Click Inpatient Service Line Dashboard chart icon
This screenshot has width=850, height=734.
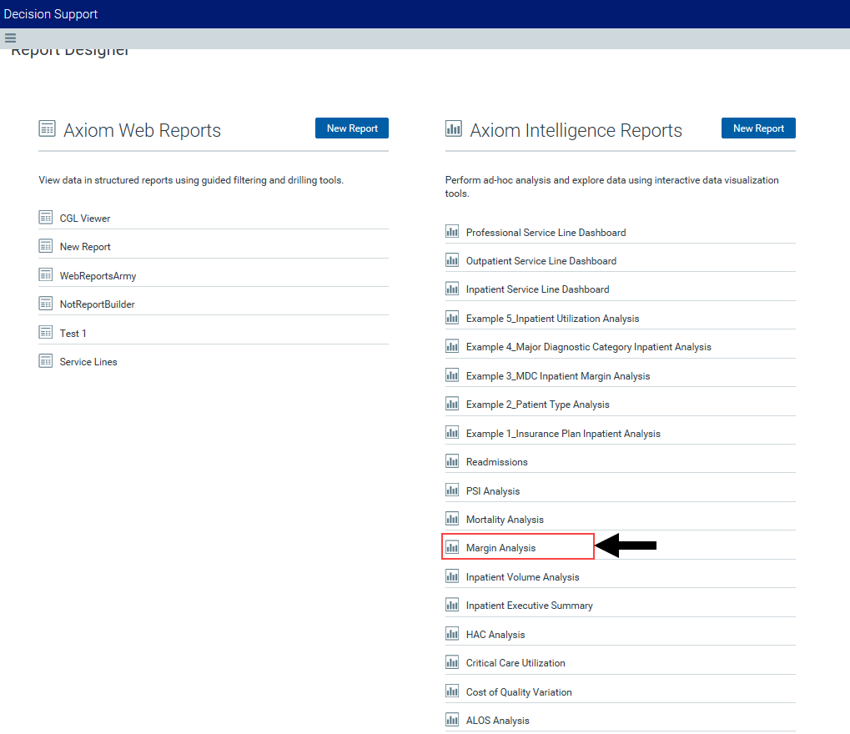pyautogui.click(x=452, y=289)
